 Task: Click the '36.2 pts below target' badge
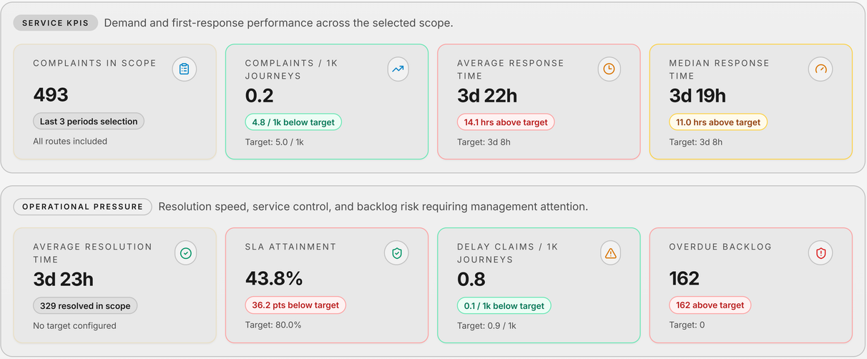click(295, 305)
